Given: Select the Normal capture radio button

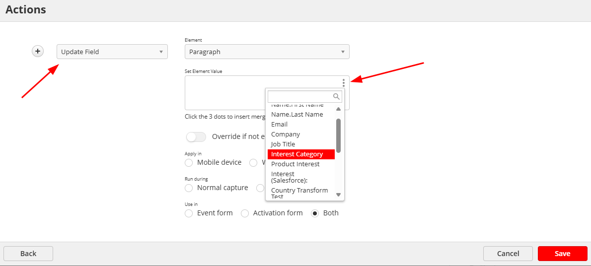Looking at the screenshot, I should tap(189, 188).
